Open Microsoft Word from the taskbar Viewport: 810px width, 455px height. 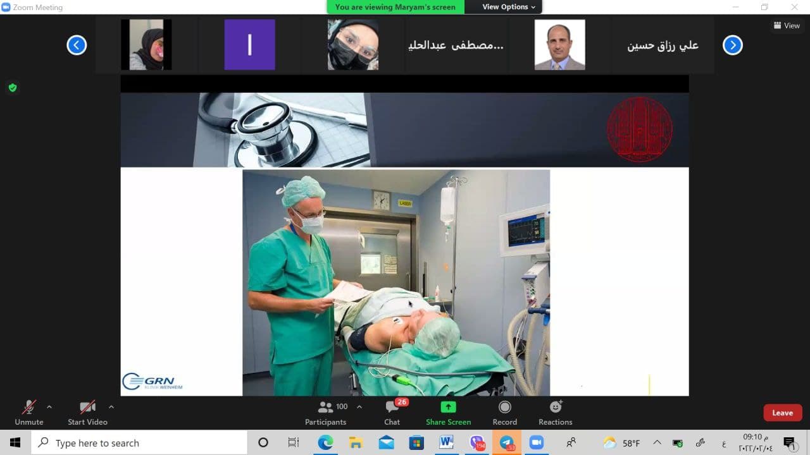coord(446,442)
